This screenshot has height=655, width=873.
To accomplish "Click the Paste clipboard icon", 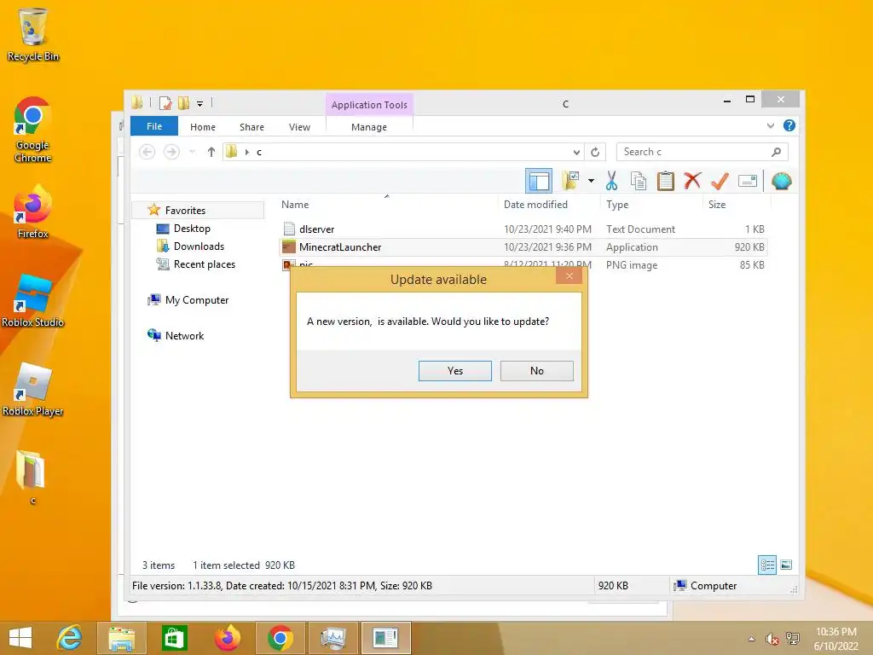I will point(665,181).
